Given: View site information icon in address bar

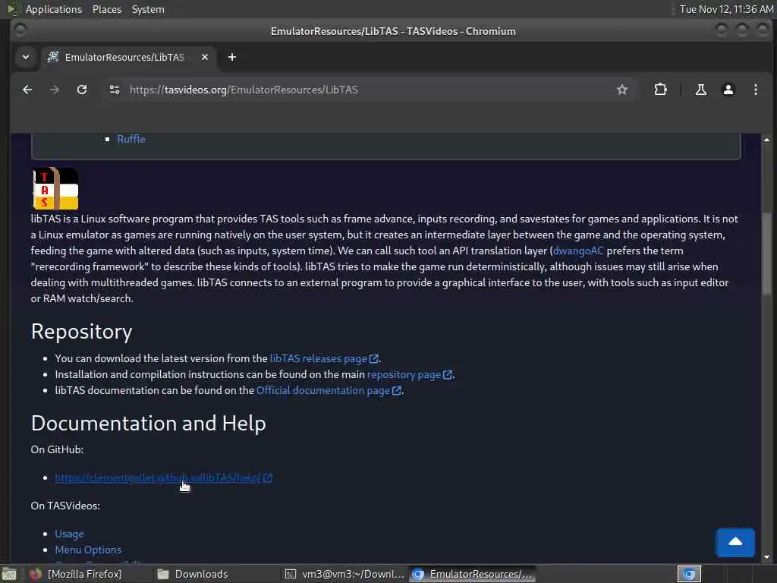Looking at the screenshot, I should [115, 90].
